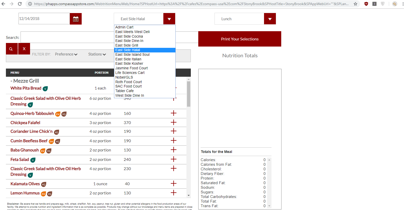Click nutrition totals scrollbar down arrow
404x210 pixels.
[269, 206]
